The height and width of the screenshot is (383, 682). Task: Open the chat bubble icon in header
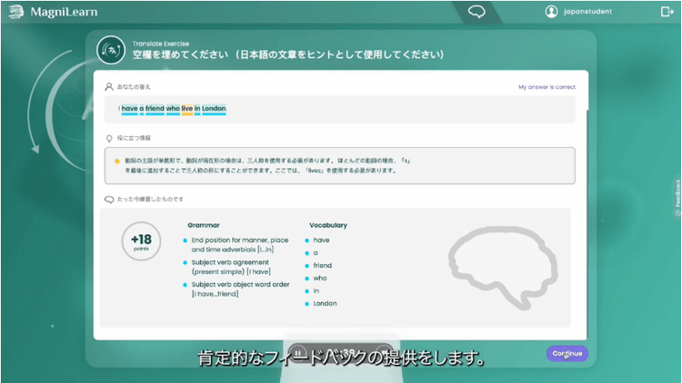pos(476,12)
